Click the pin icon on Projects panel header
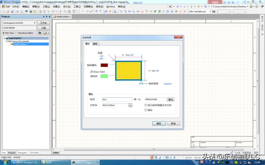Viewport: 265px width, 165px height. click(47, 16)
